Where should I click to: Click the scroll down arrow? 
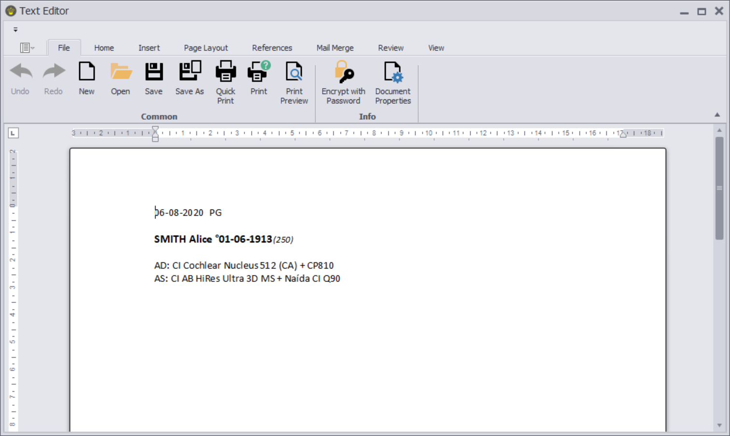[719, 425]
